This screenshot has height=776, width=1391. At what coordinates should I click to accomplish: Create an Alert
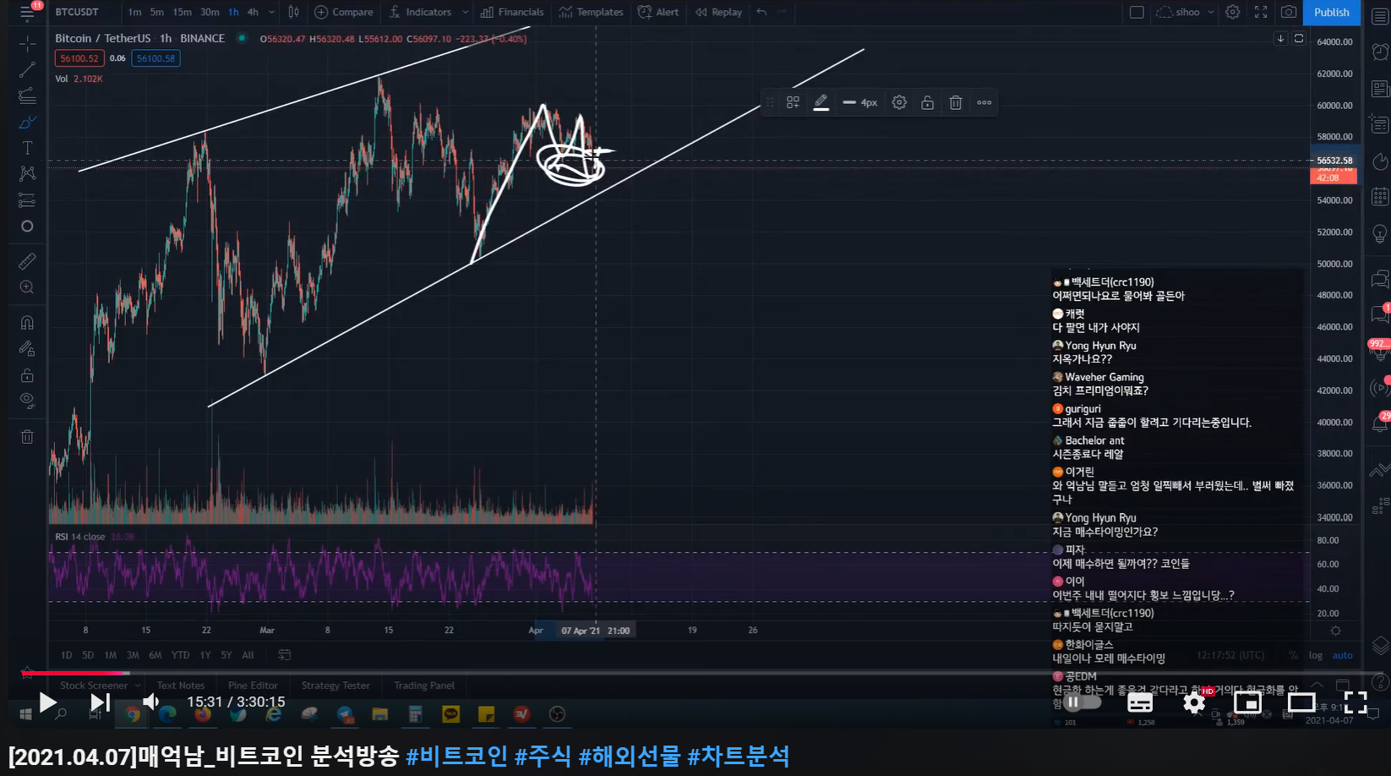(x=658, y=12)
